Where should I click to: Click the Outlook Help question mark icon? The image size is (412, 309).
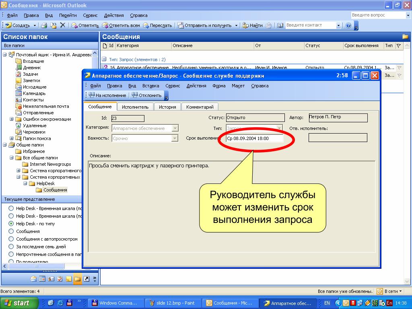(348, 25)
